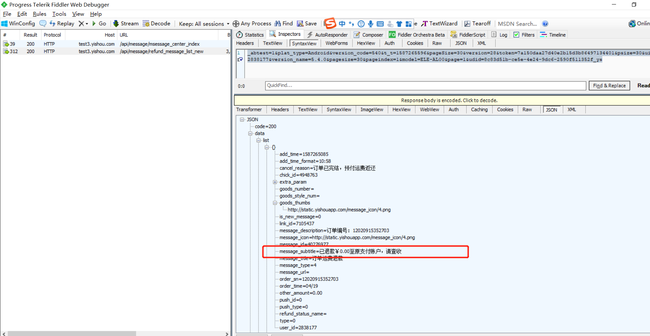
Task: Select the code=200 tree row
Action: pos(266,127)
